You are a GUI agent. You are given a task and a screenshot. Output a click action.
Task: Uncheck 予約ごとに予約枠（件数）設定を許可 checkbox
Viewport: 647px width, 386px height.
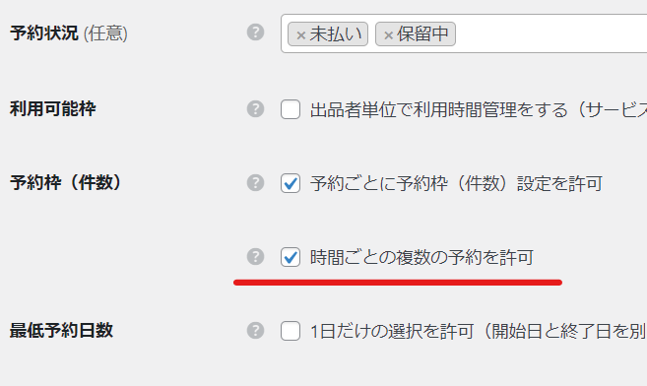click(x=291, y=183)
